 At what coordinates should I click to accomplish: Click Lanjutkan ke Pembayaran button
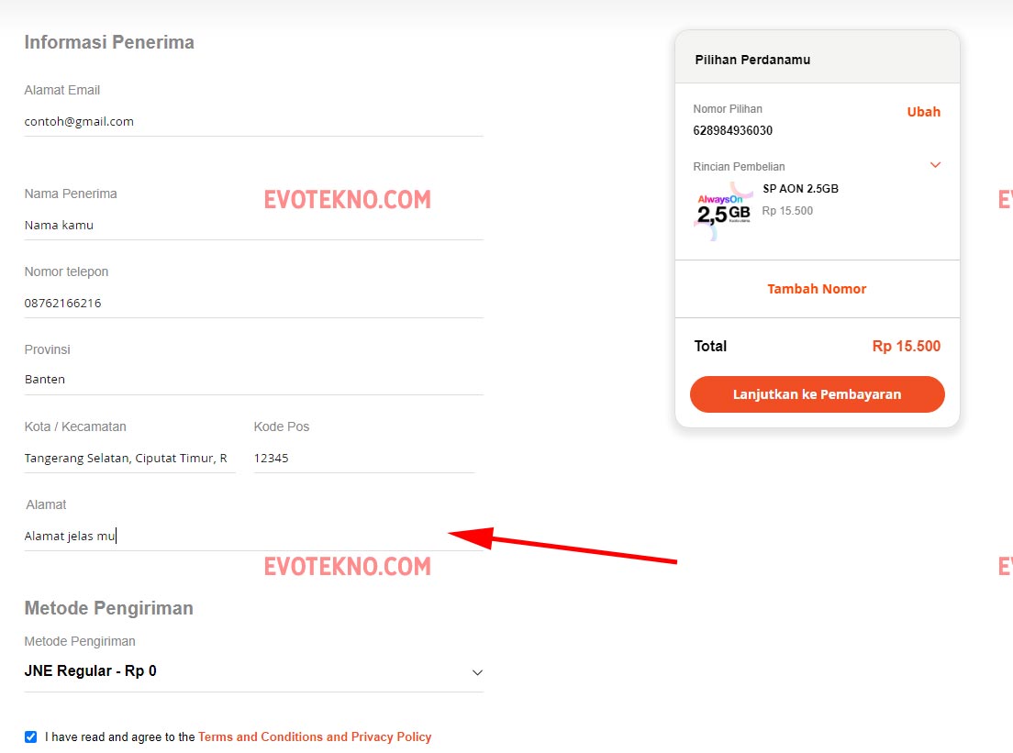pos(817,394)
